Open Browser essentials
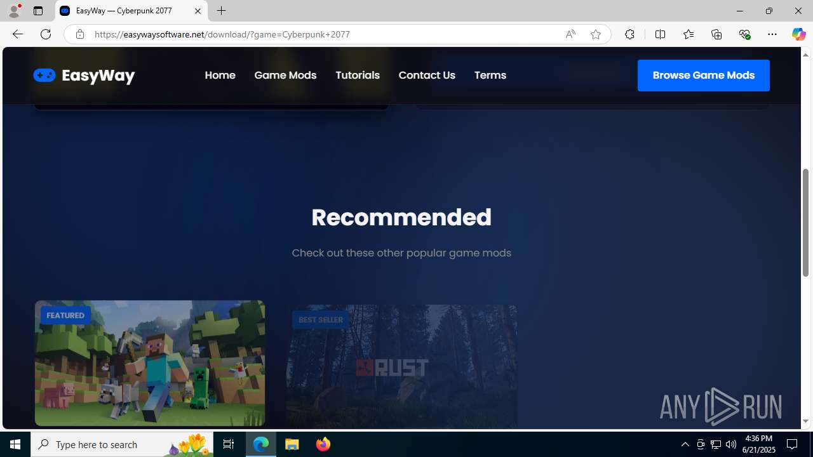The image size is (813, 457). (x=744, y=34)
